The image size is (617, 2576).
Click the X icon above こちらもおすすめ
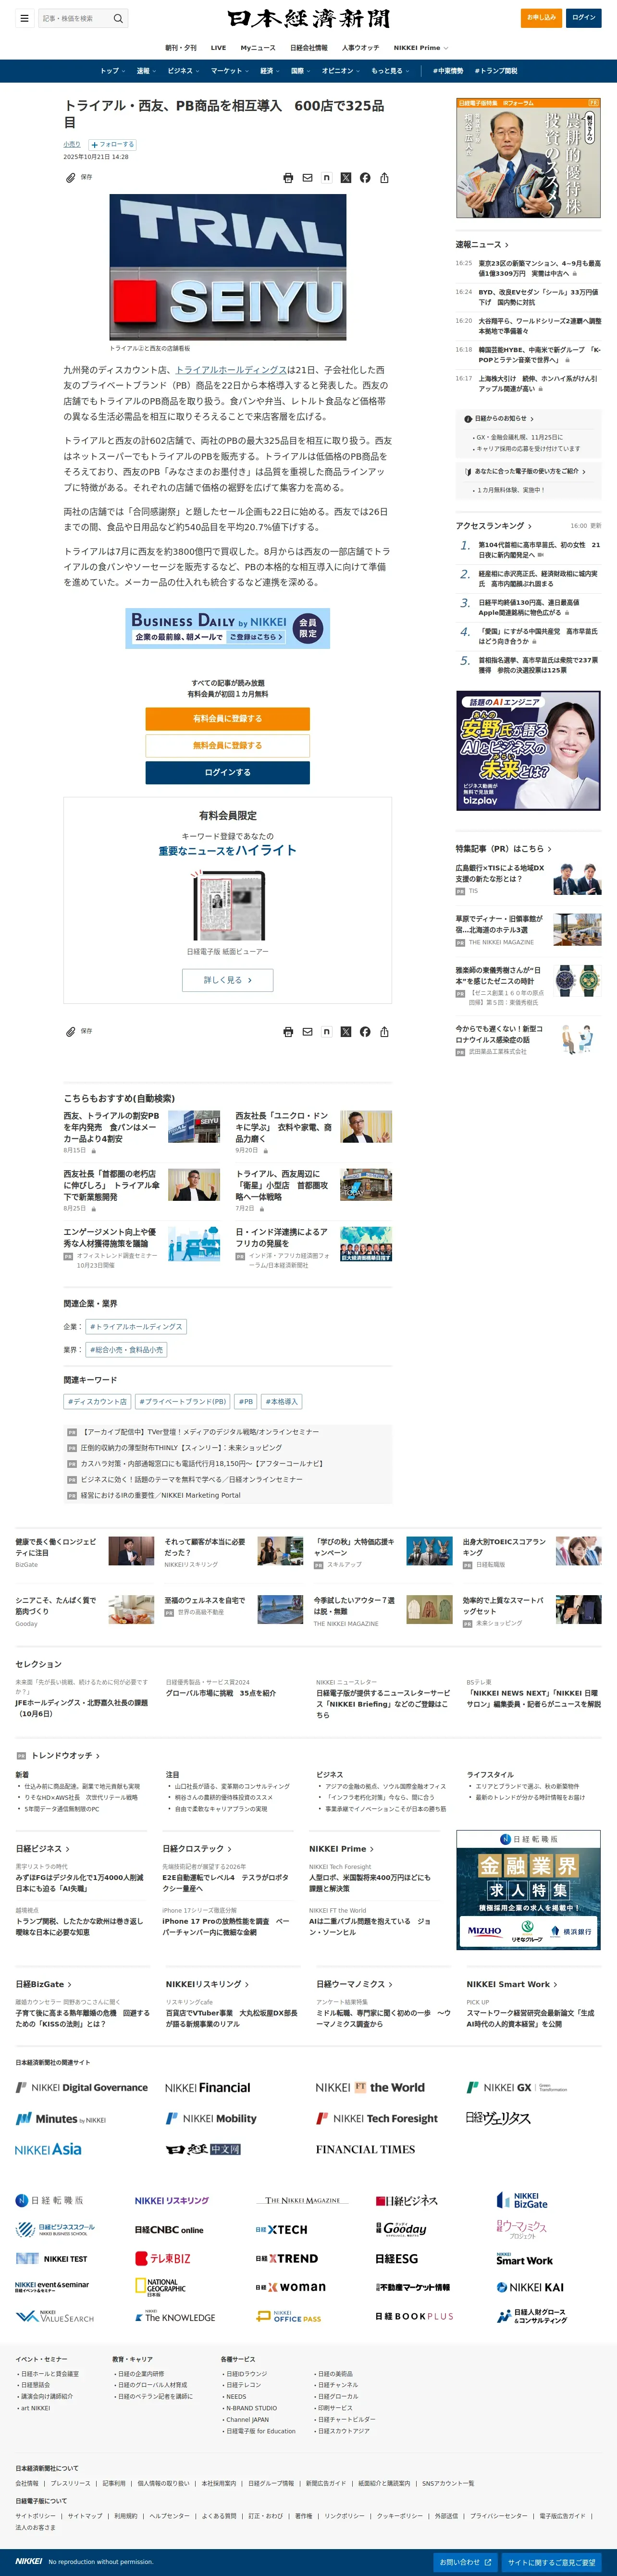pos(346,1032)
